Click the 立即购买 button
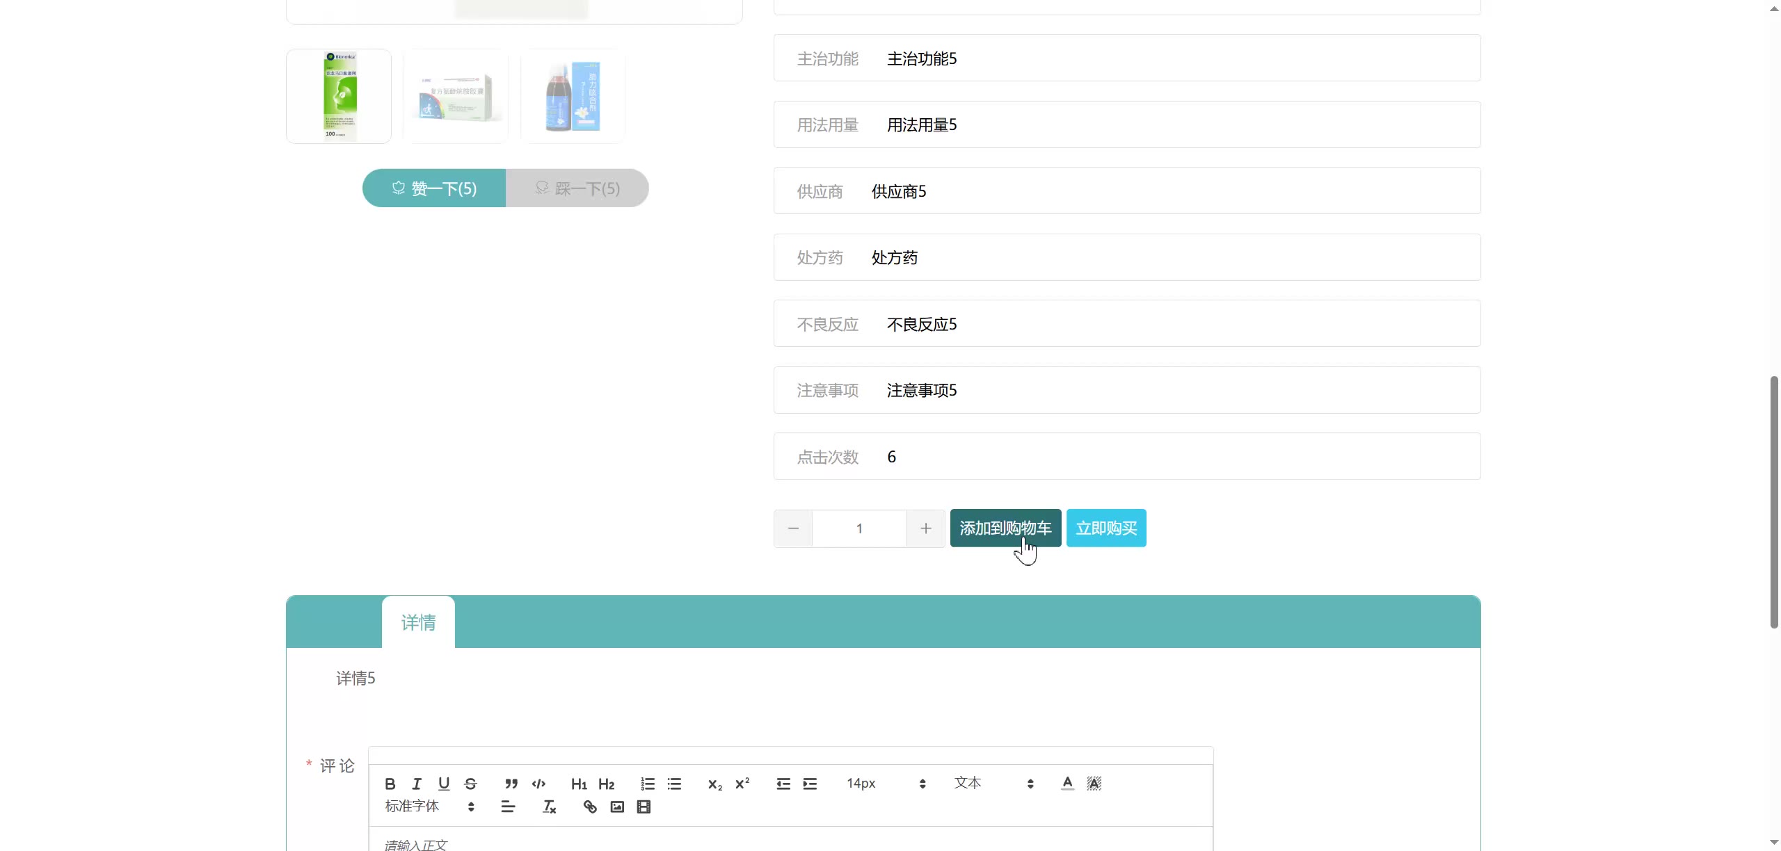The height and width of the screenshot is (851, 1781). point(1106,528)
